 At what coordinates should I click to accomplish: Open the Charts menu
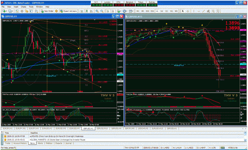click(23, 7)
